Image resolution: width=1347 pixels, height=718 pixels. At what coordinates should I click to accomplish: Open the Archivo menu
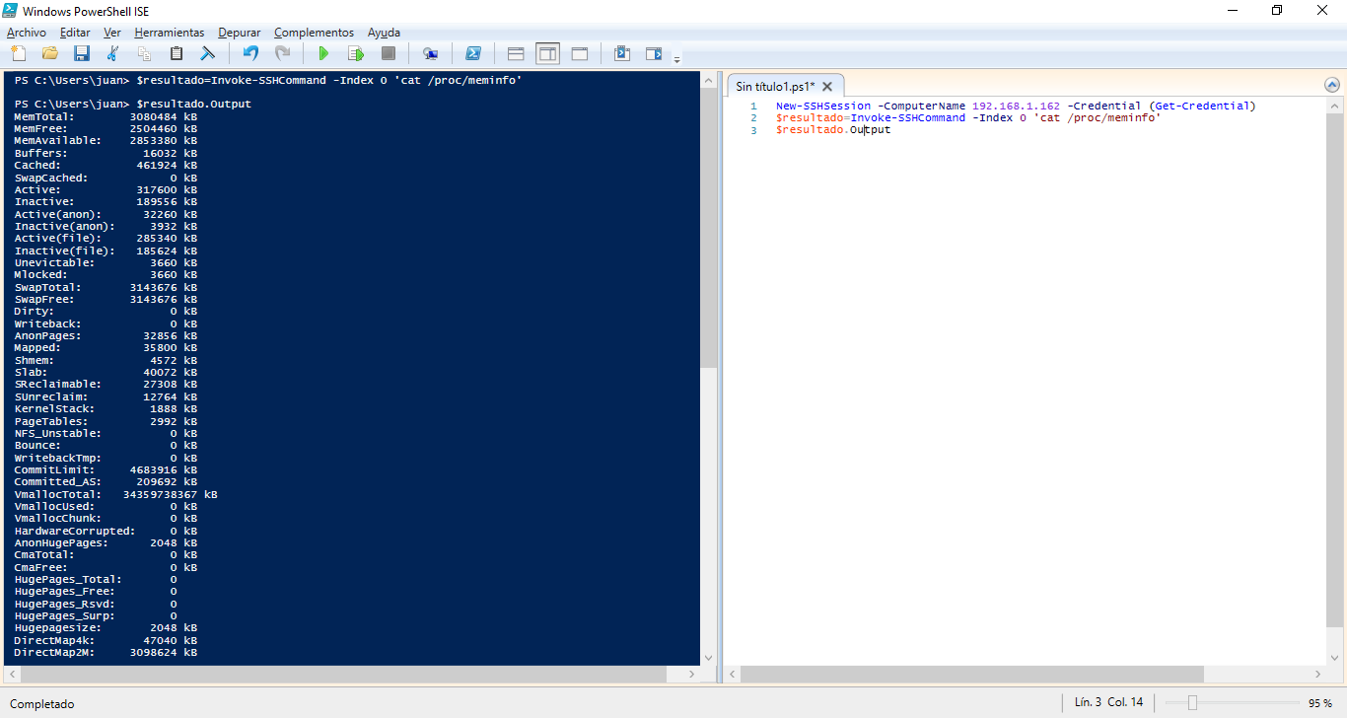point(27,33)
